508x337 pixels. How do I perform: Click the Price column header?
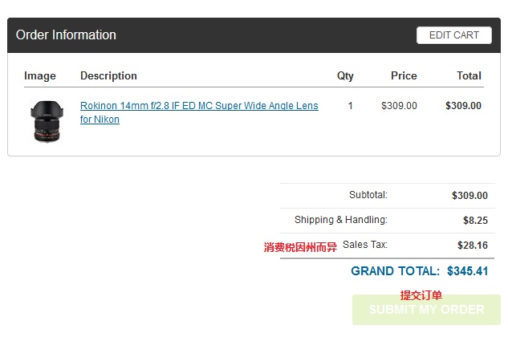point(404,75)
